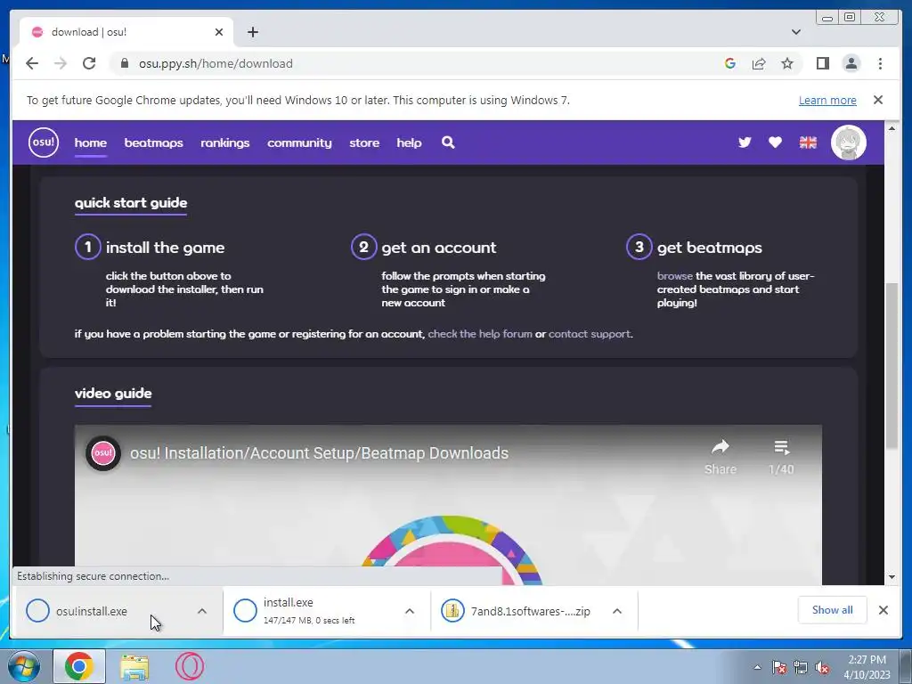Go to the home nav item
This screenshot has width=912, height=684.
click(x=91, y=142)
